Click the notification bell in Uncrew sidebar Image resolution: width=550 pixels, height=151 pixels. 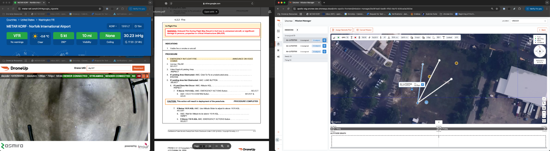point(278,132)
